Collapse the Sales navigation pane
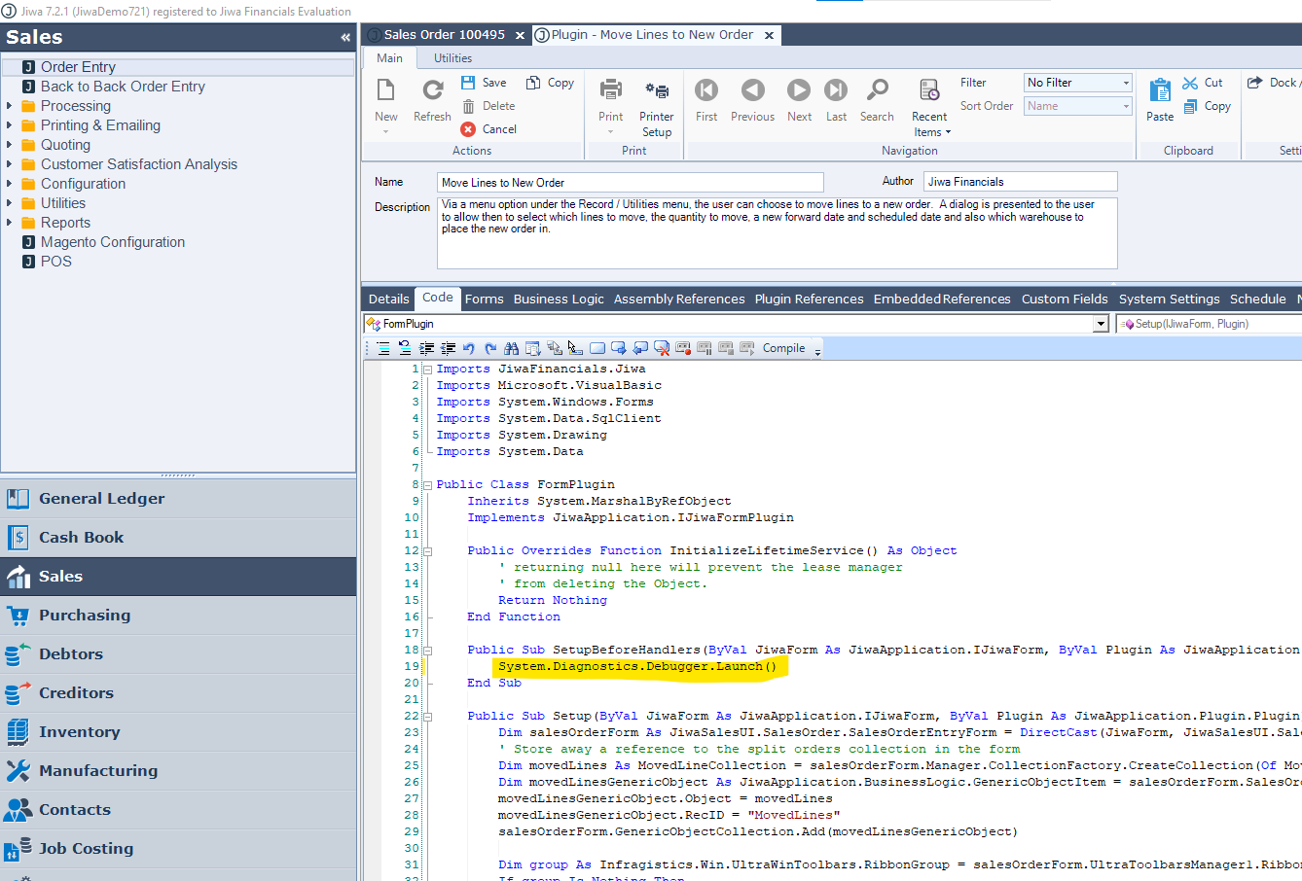This screenshot has width=1302, height=881. [345, 38]
